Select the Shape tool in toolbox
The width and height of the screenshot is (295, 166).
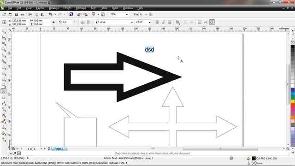coord(4,38)
